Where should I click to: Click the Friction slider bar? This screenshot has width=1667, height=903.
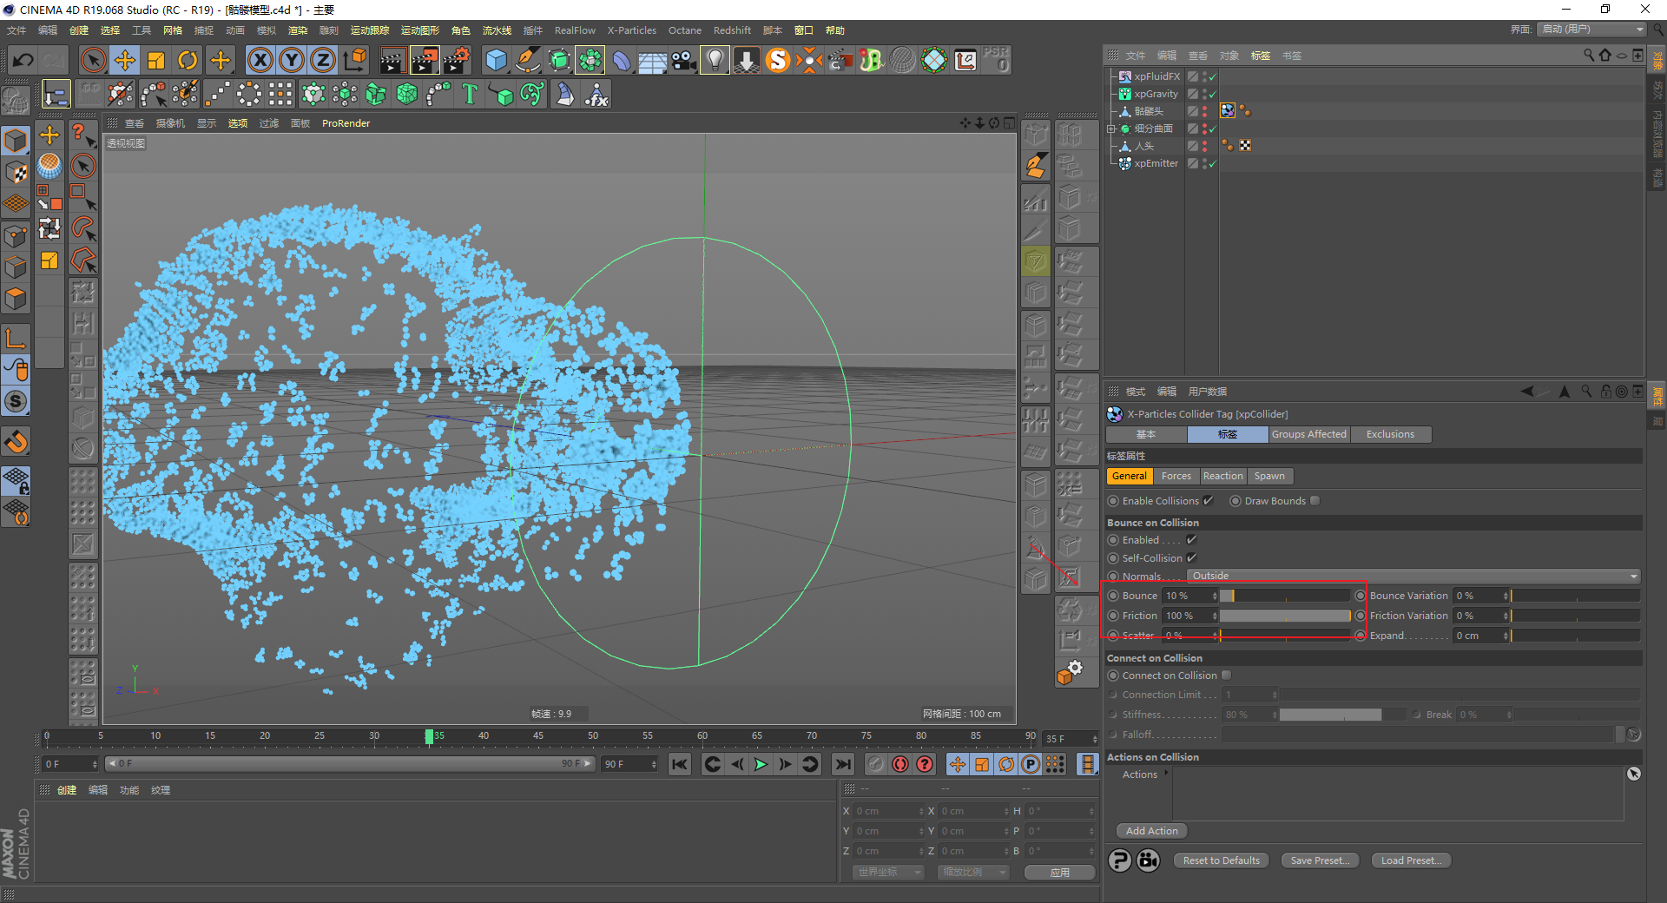coord(1285,616)
